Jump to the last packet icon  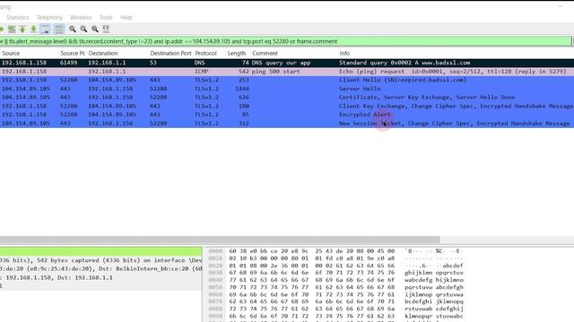click(x=33, y=29)
